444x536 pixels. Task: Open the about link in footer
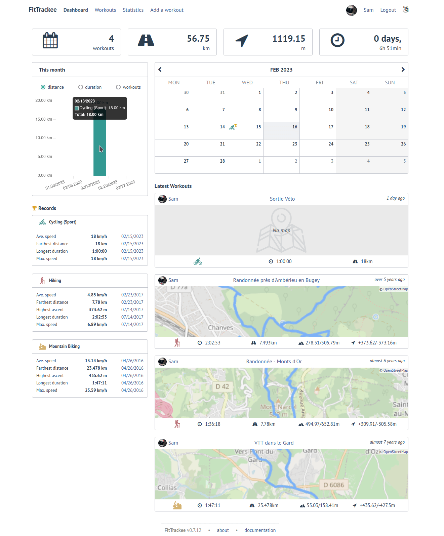(223, 530)
